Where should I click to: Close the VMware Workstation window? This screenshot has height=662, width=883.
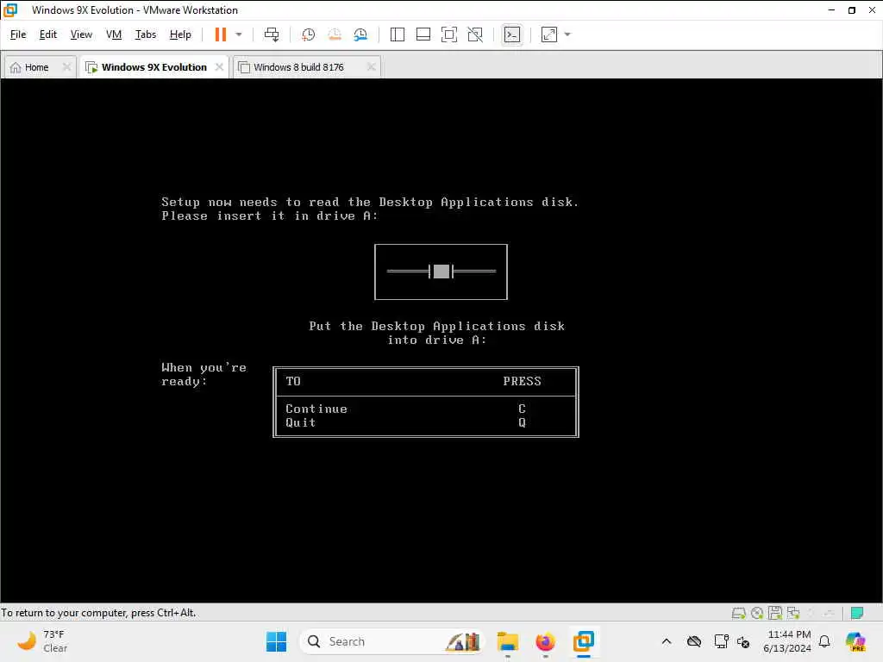click(x=873, y=10)
